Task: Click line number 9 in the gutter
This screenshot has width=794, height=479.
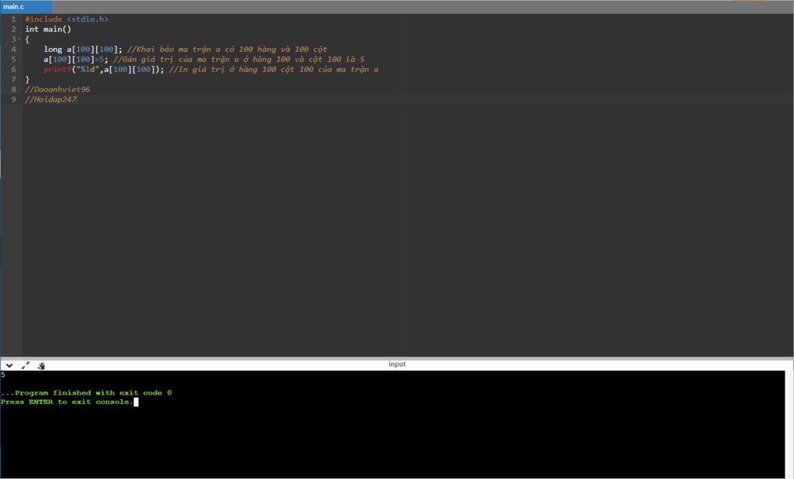Action: tap(14, 99)
